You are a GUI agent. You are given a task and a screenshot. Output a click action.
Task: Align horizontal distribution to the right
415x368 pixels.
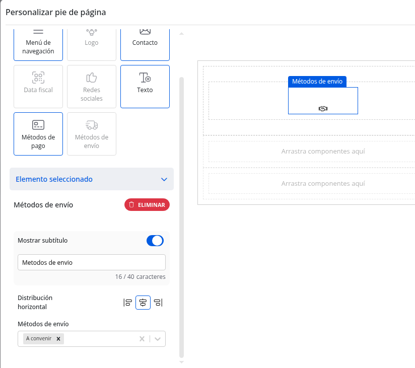tap(158, 303)
